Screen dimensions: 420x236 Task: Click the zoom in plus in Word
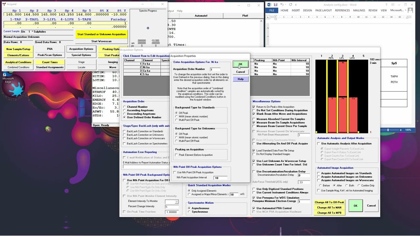[401, 130]
